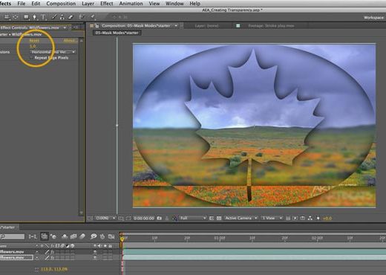Viewport: 386px width, 275px height.
Task: Click the timeline current time indicator marker
Action: (122, 239)
